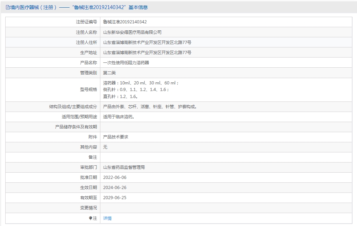Select the 第二类 value
Viewport: 357px width, 226px height.
[x=109, y=73]
